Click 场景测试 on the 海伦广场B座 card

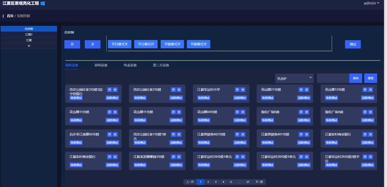pos(268,120)
